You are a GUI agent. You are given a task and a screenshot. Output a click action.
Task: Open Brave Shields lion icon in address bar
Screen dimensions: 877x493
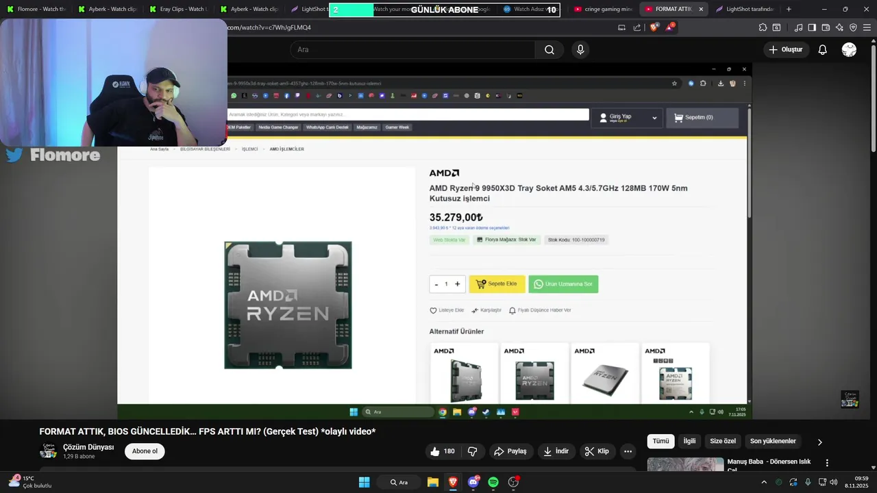pos(654,27)
